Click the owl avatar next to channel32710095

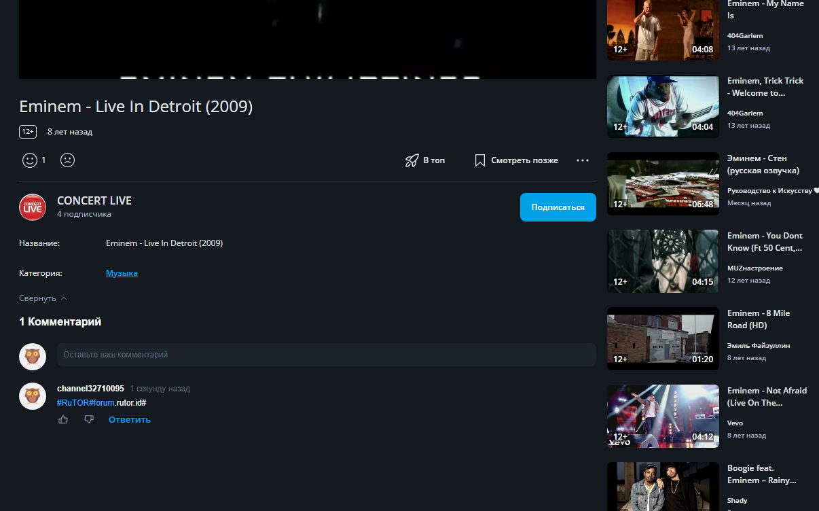[x=33, y=396]
